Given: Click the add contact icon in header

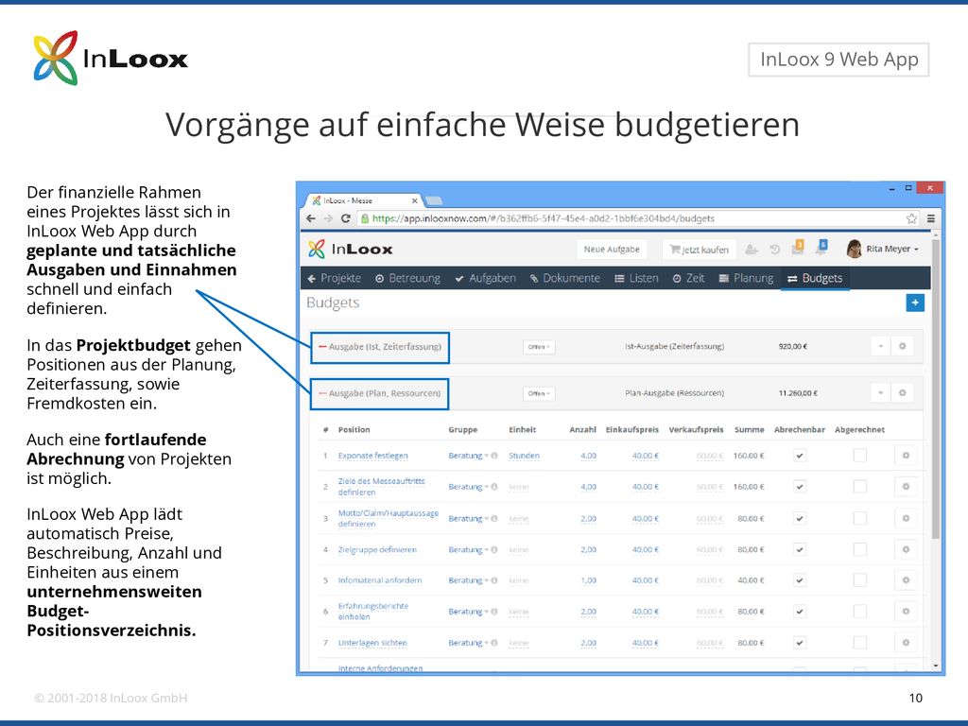Looking at the screenshot, I should click(x=752, y=250).
